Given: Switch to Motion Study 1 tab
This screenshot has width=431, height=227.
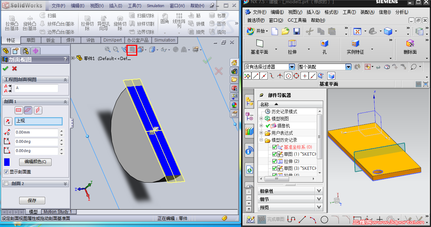Looking at the screenshot, I should 58,212.
